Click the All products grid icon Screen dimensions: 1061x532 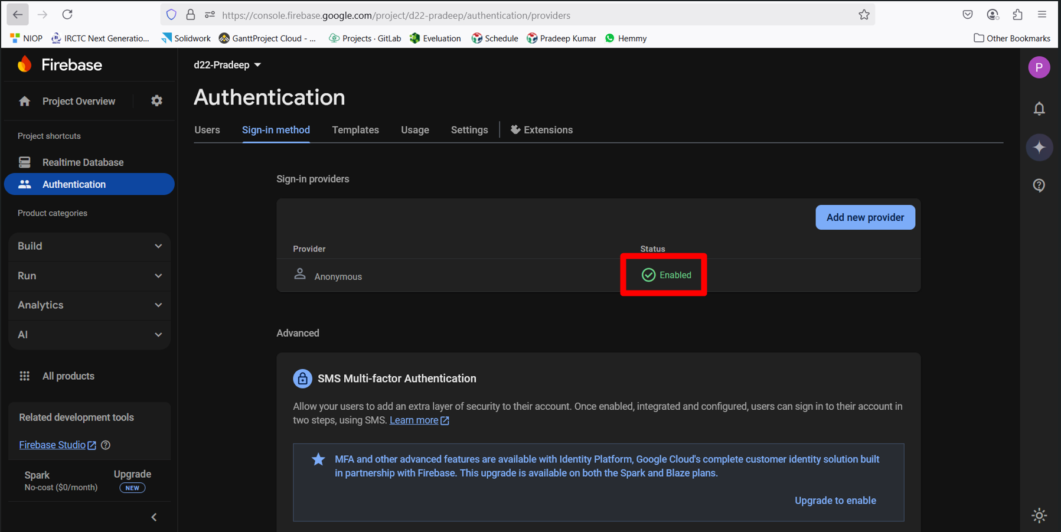[24, 376]
